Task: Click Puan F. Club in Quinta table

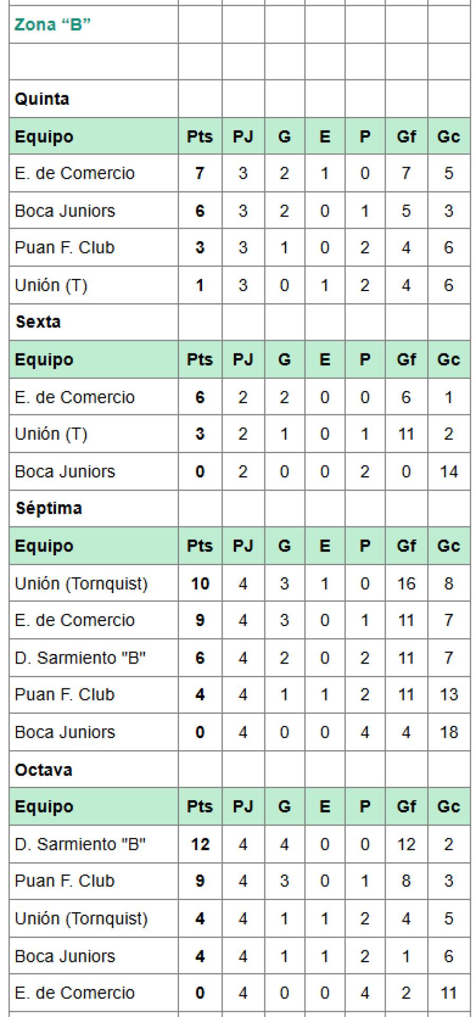Action: (x=65, y=248)
